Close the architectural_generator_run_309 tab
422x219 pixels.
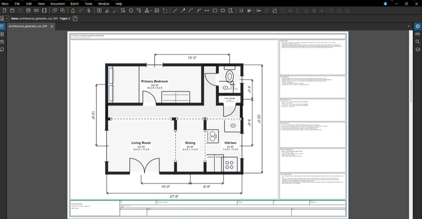click(x=52, y=26)
